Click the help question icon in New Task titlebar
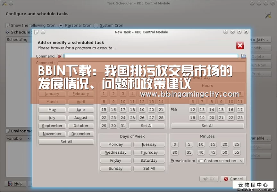The width and height of the screenshot is (277, 192). point(225,32)
